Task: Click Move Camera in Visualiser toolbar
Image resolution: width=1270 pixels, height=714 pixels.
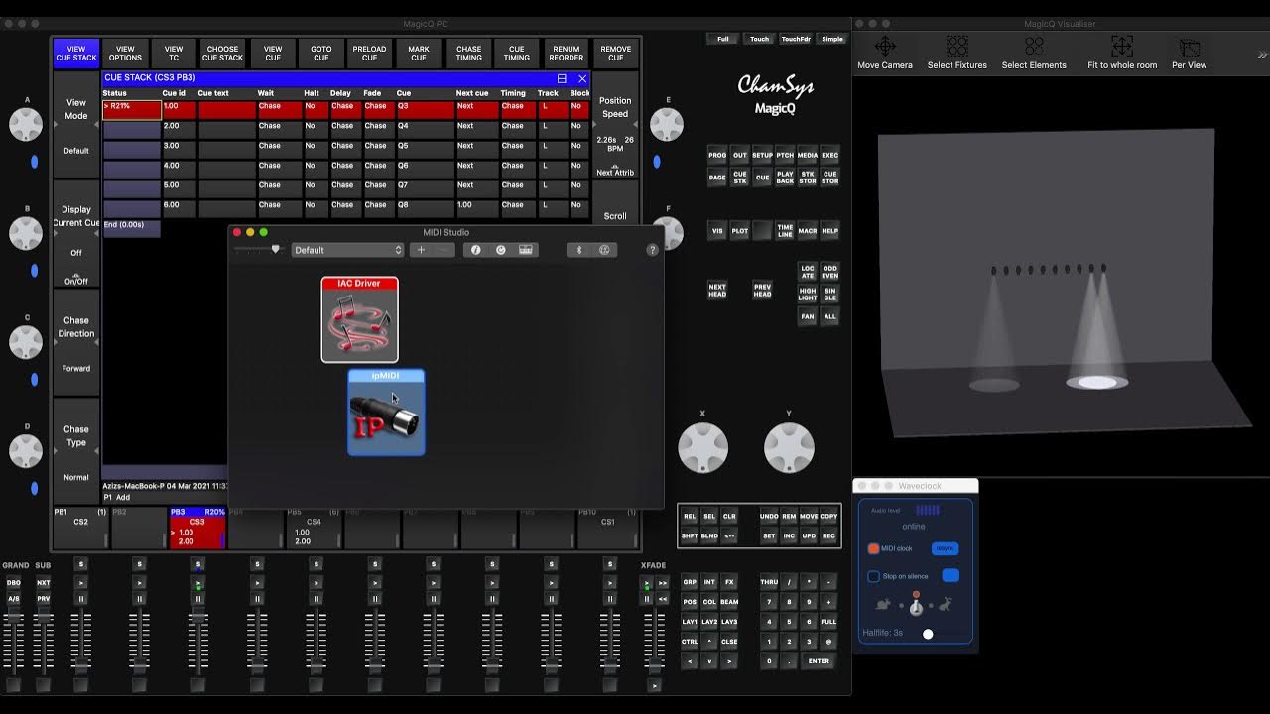Action: 885,54
